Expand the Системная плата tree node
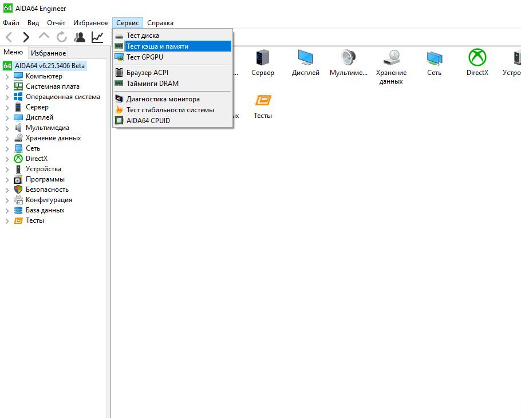521x418 pixels. tap(7, 86)
